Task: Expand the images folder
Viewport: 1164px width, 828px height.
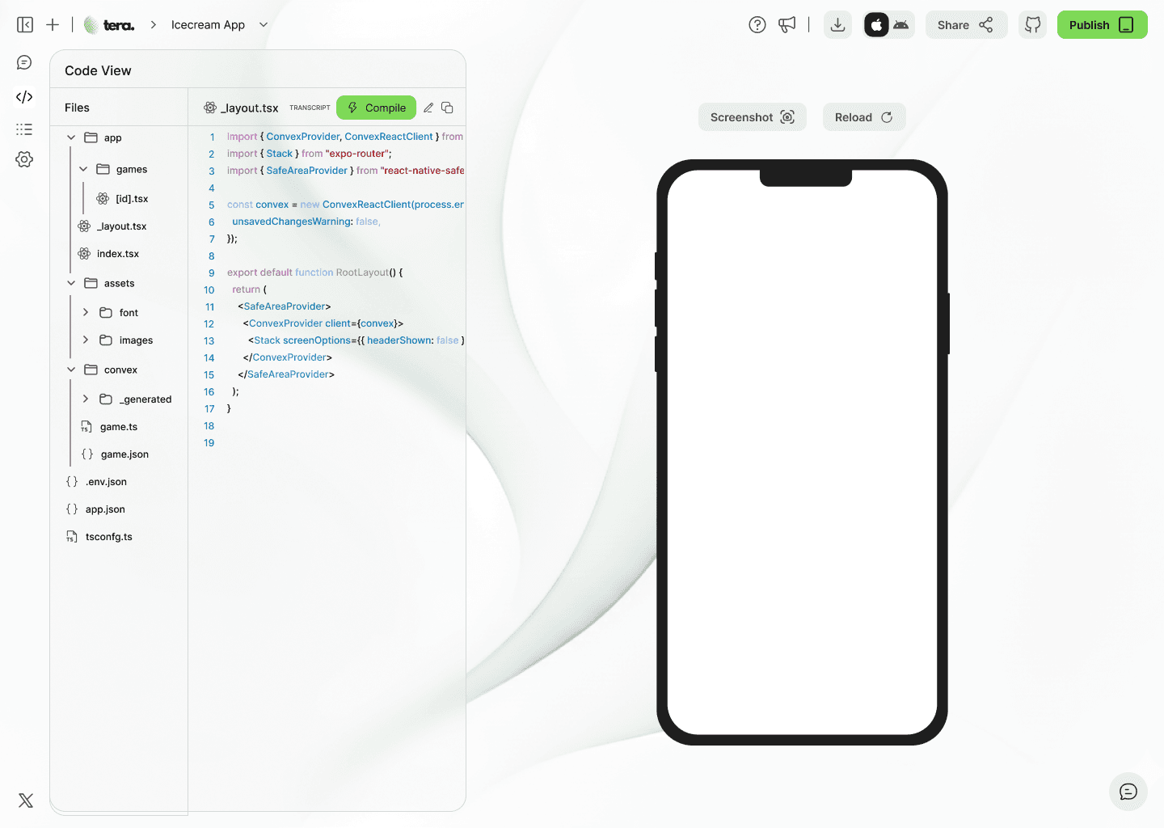Action: click(86, 340)
